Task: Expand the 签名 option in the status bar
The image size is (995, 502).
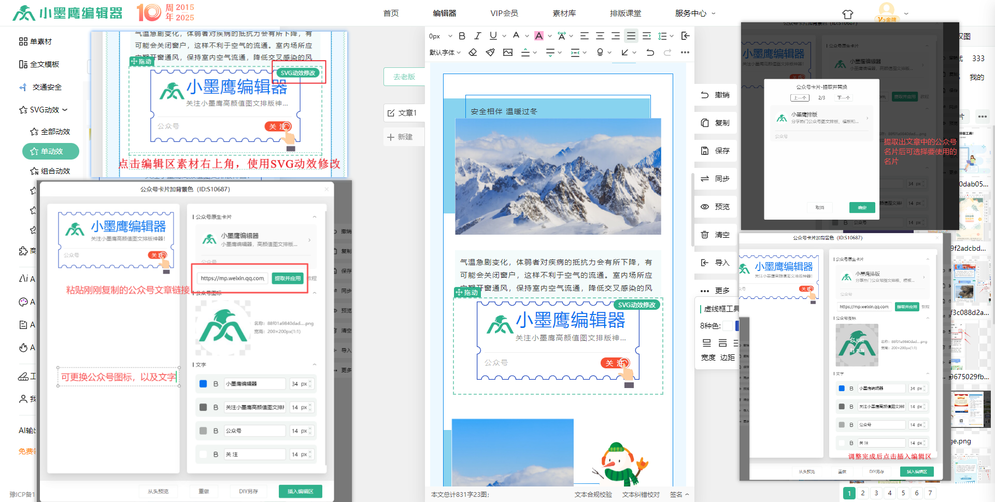Action: pyautogui.click(x=679, y=495)
